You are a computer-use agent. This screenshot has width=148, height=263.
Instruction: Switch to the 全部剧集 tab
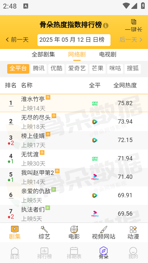click(x=43, y=55)
